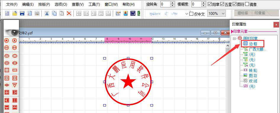Print the seal using the printer icon
This screenshot has height=113, width=280.
click(37, 13)
